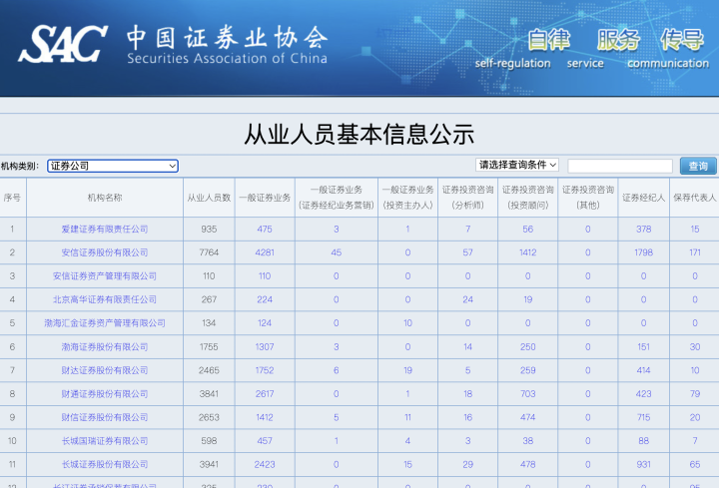Click 414 证券经纪人 count for 财达证券
The height and width of the screenshot is (488, 719).
click(x=643, y=370)
